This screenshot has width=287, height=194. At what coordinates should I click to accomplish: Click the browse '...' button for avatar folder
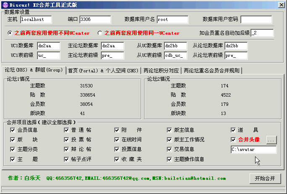coord(271,140)
